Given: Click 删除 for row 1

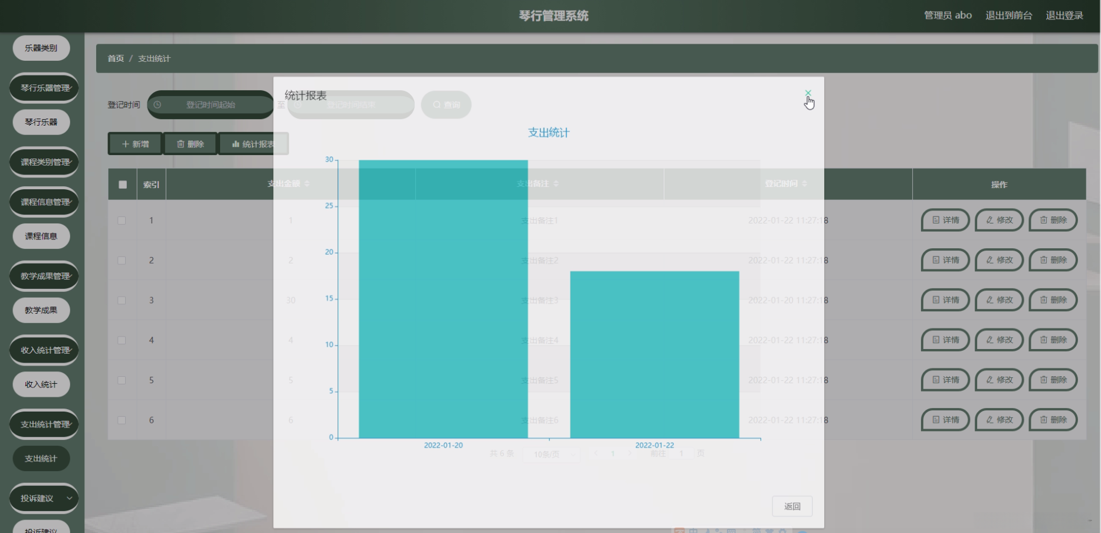Looking at the screenshot, I should point(1053,220).
